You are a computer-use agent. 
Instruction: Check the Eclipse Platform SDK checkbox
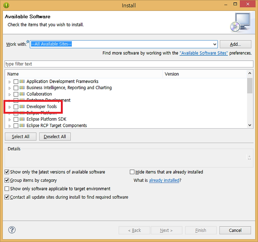[16, 119]
